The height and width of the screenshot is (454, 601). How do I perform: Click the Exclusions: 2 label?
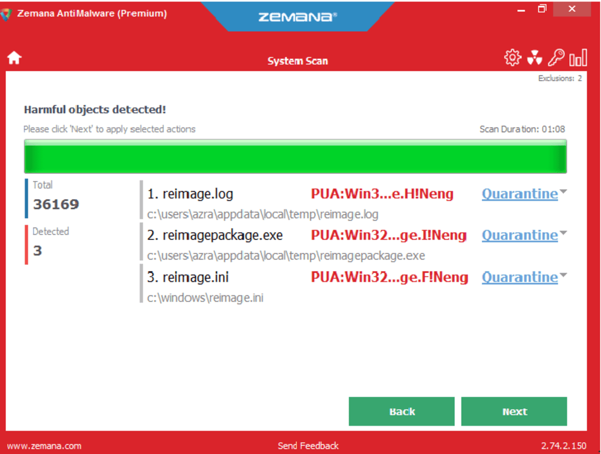tap(560, 78)
